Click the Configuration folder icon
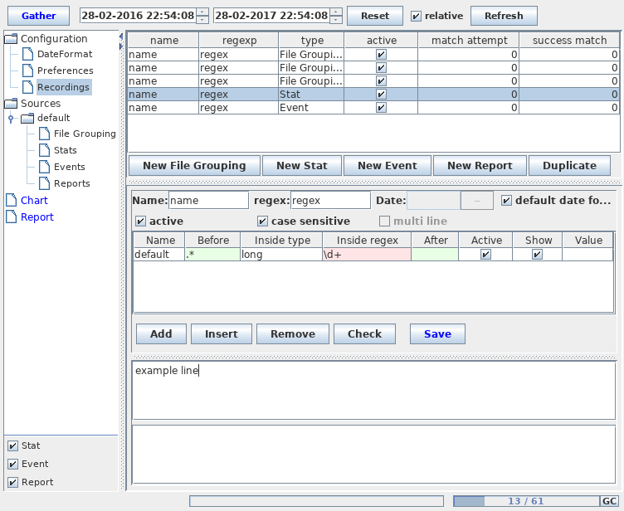The width and height of the screenshot is (624, 511). pyautogui.click(x=11, y=39)
